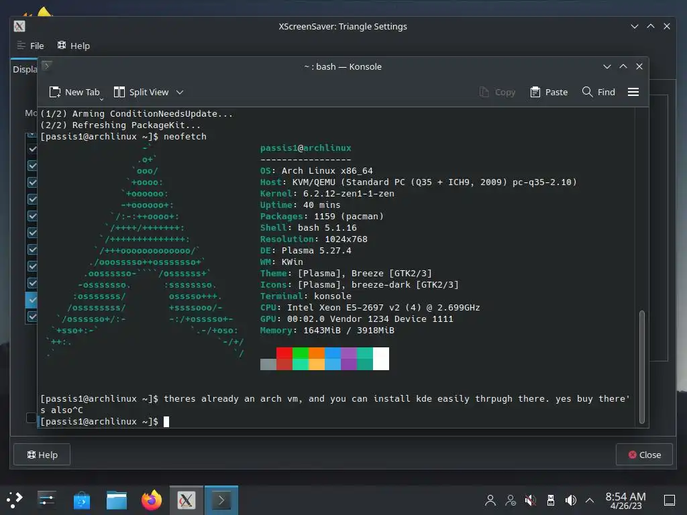Open Dolphin file manager from taskbar
This screenshot has width=687, height=515.
(x=117, y=500)
